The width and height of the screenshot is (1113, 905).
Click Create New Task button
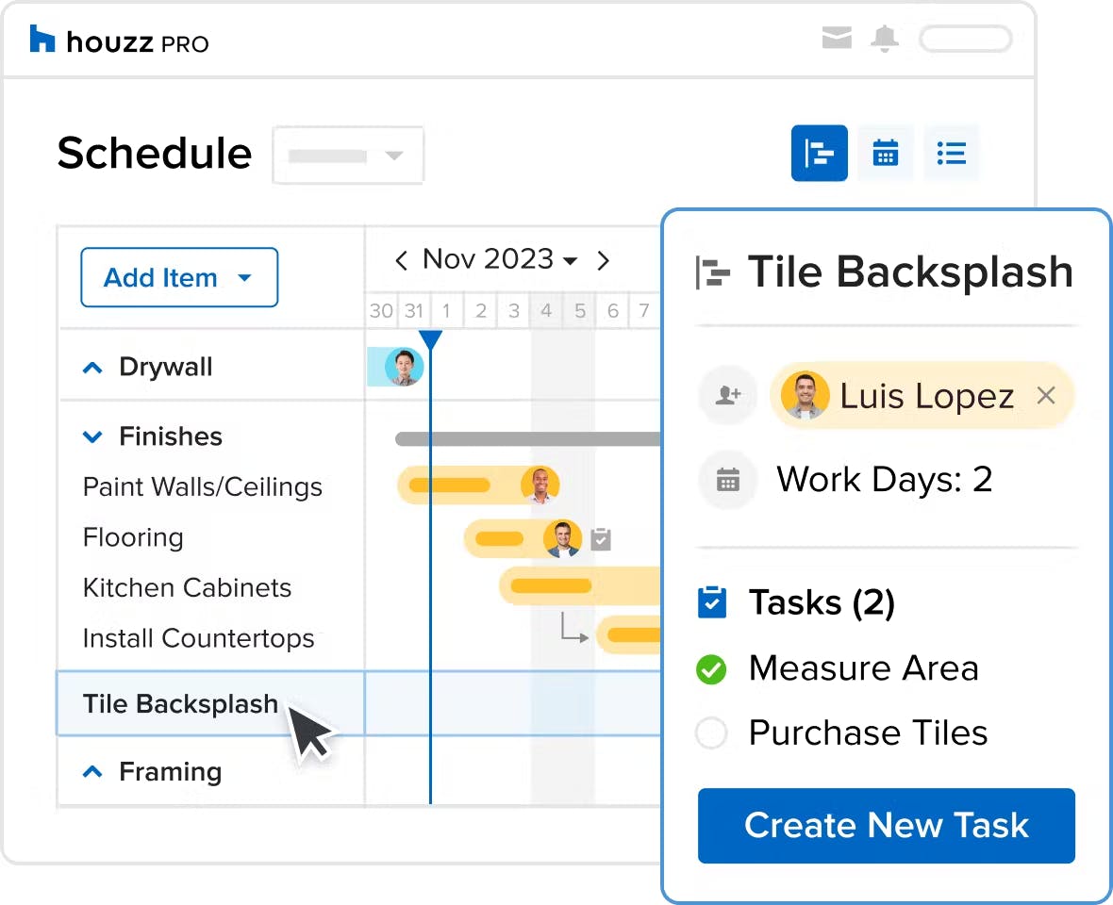[886, 826]
